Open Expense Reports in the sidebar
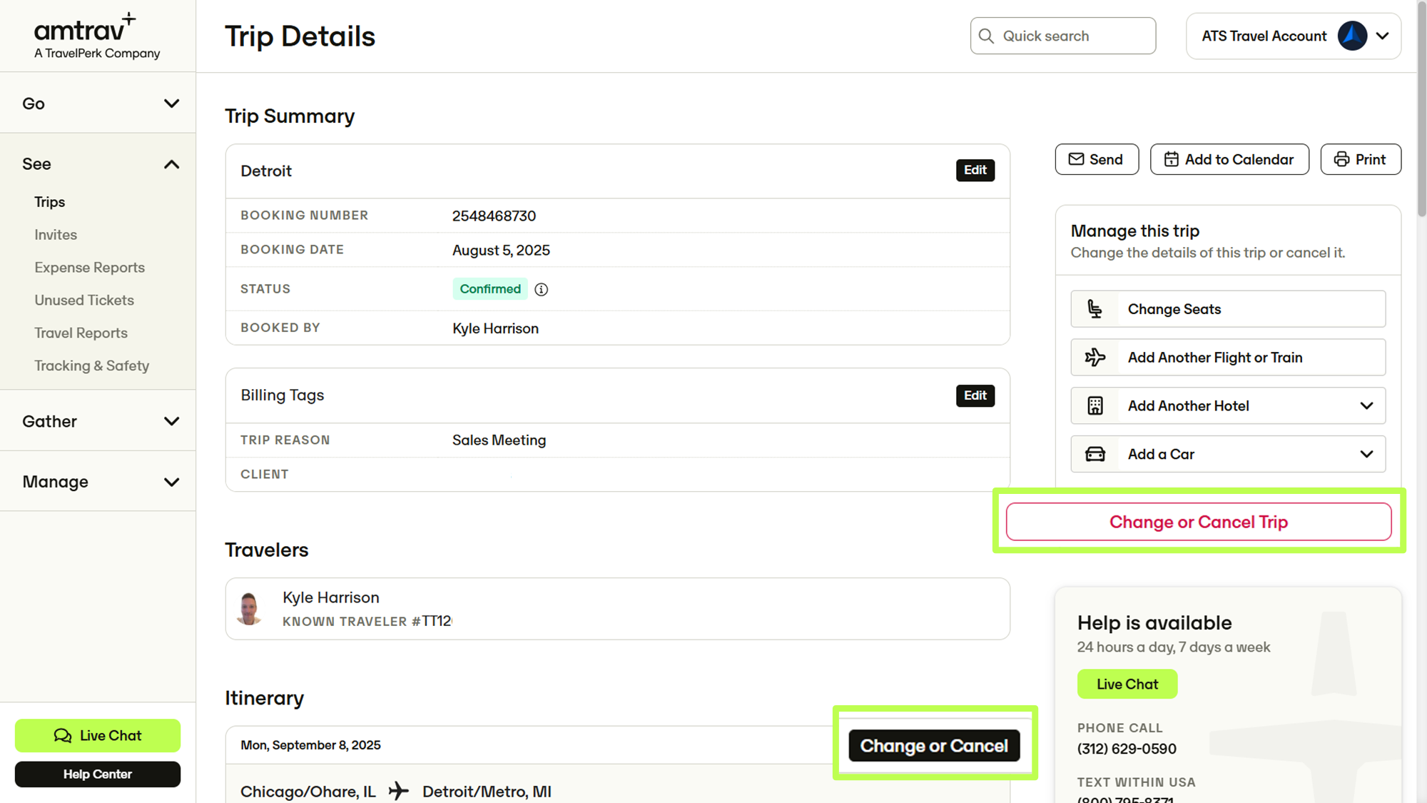The image size is (1427, 803). [x=90, y=268]
